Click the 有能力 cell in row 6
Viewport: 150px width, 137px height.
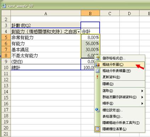pos(46,43)
